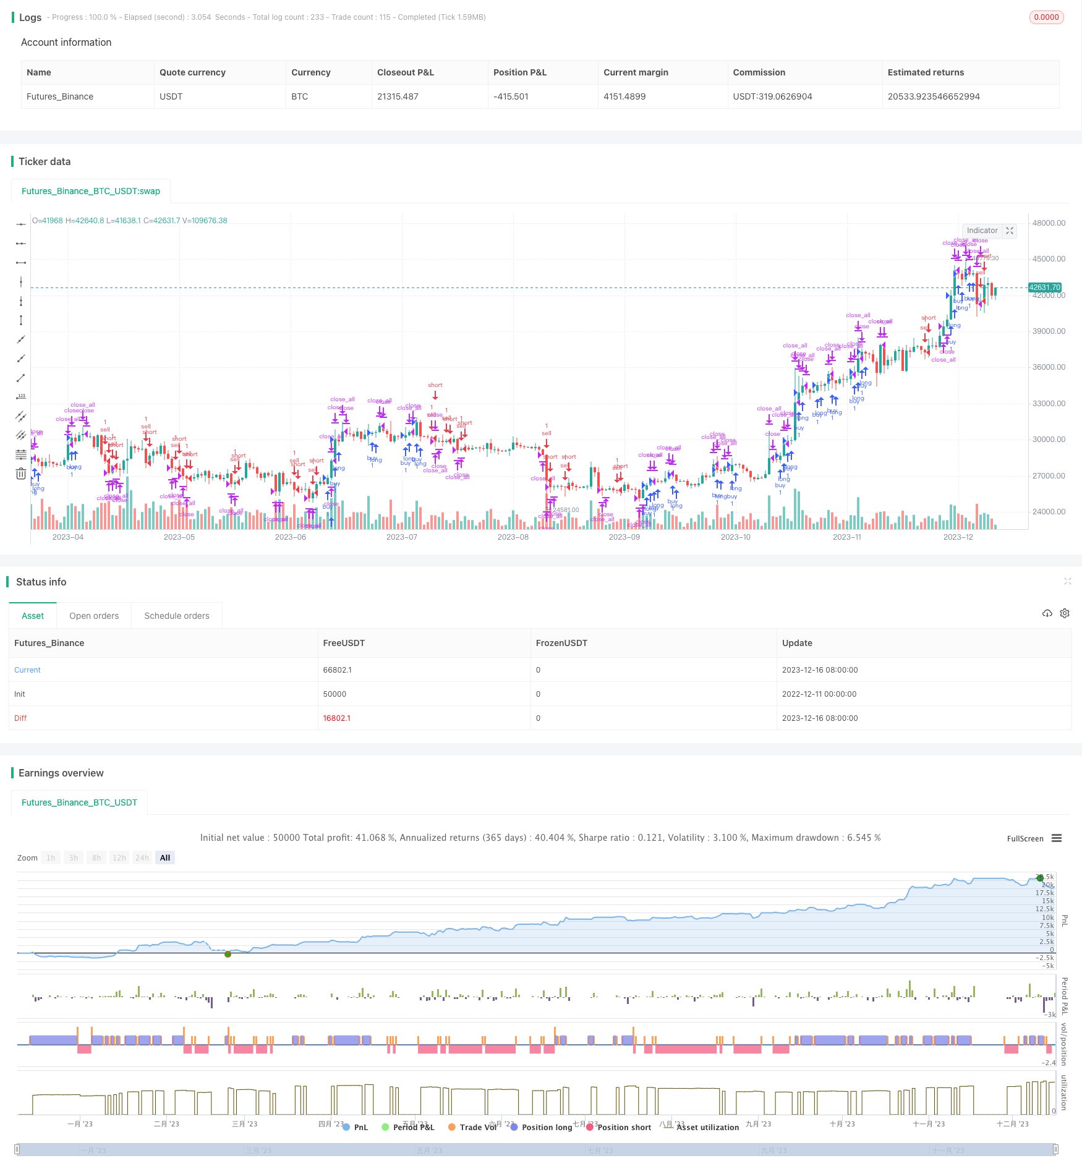Toggle the Period P&L legend series
The width and height of the screenshot is (1082, 1174).
408,1128
